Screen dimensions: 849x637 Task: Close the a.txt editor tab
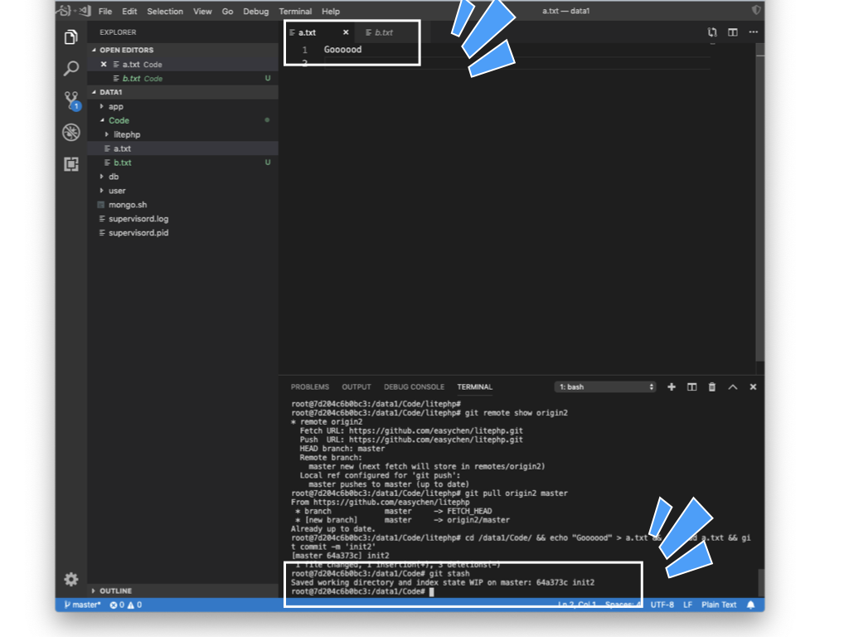point(346,33)
